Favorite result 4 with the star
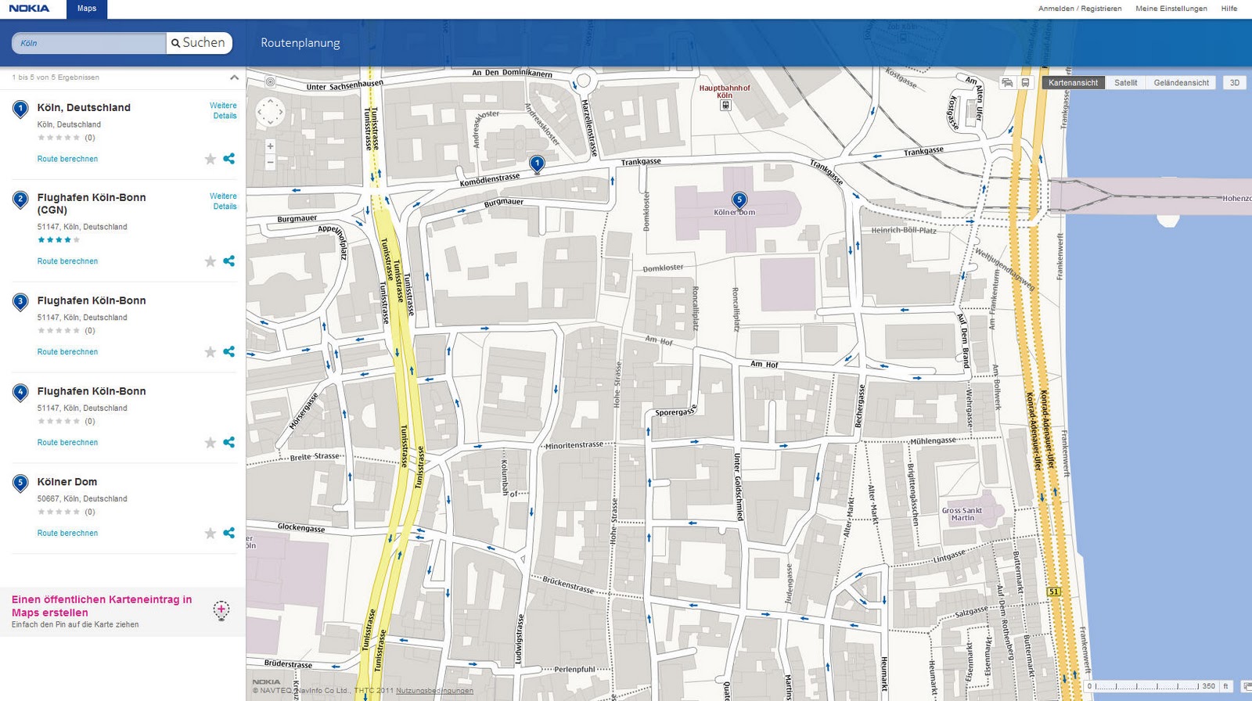Screen dimensions: 1252x701 210,443
